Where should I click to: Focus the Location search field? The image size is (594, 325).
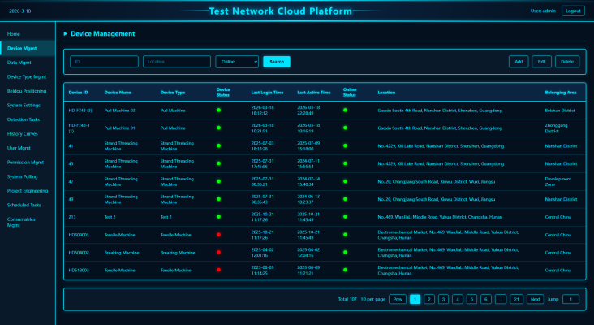coord(177,62)
